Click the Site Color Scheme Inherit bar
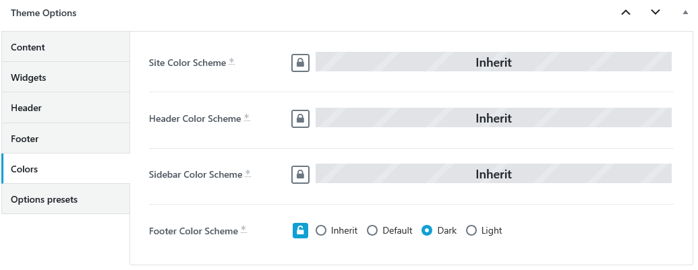The image size is (698, 270). coord(493,62)
